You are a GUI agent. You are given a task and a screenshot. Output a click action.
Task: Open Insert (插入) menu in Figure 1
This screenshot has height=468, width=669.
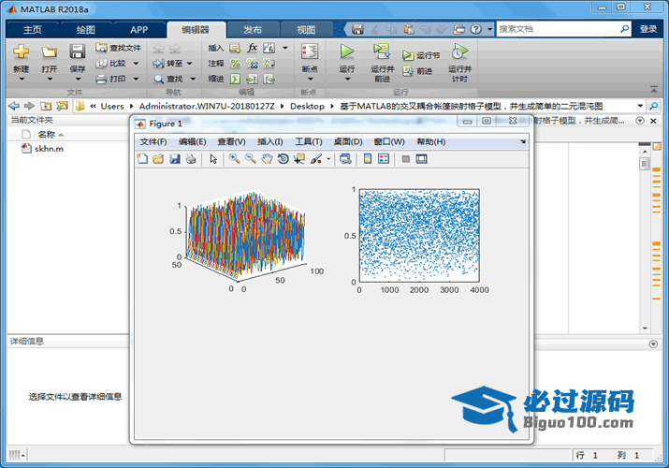tap(270, 141)
